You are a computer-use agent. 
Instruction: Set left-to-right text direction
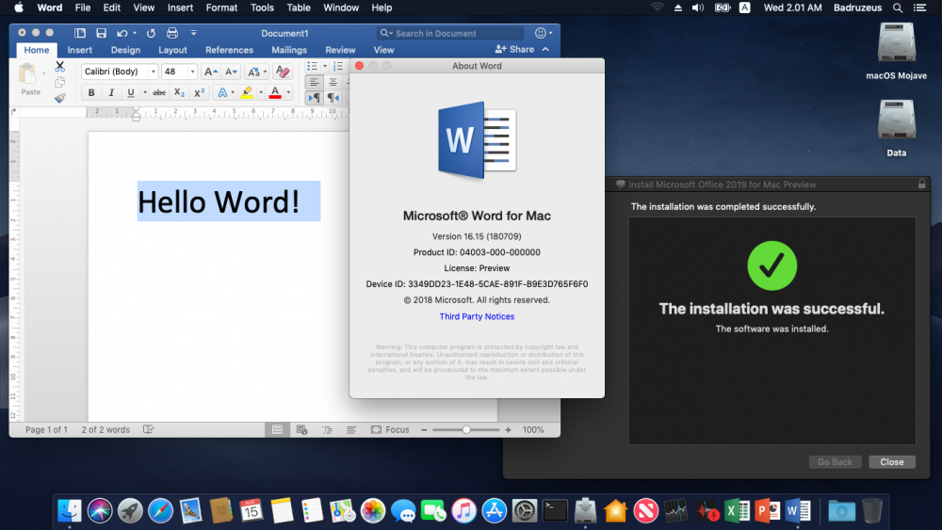pos(315,98)
